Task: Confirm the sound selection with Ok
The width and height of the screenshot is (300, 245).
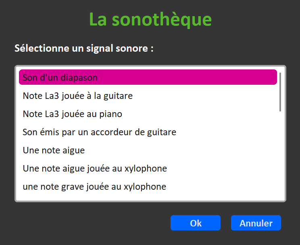Action: point(196,223)
